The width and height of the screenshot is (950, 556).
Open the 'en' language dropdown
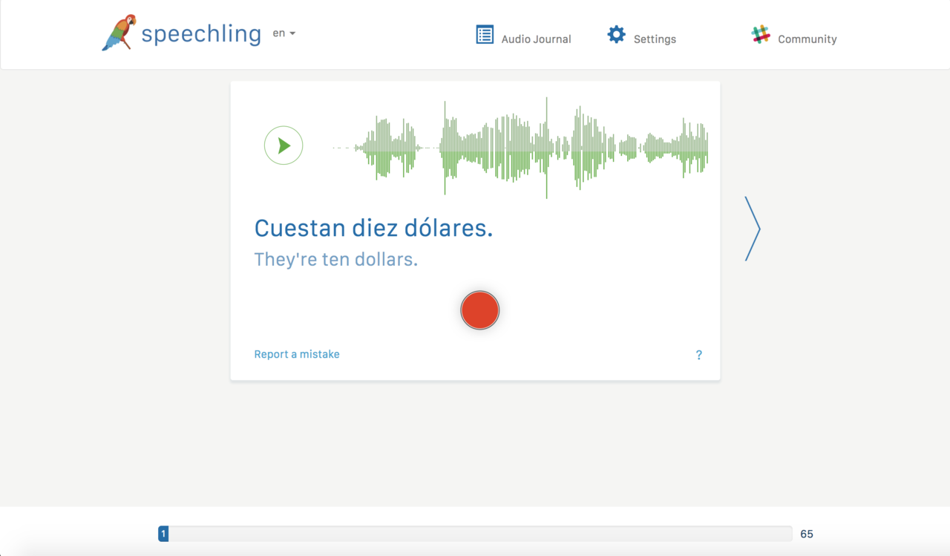tap(284, 33)
